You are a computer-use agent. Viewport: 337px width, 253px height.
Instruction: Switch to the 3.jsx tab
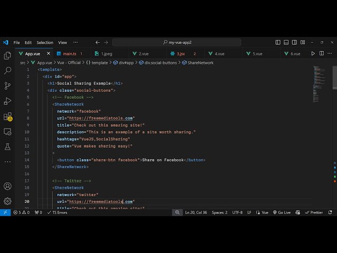coord(181,53)
